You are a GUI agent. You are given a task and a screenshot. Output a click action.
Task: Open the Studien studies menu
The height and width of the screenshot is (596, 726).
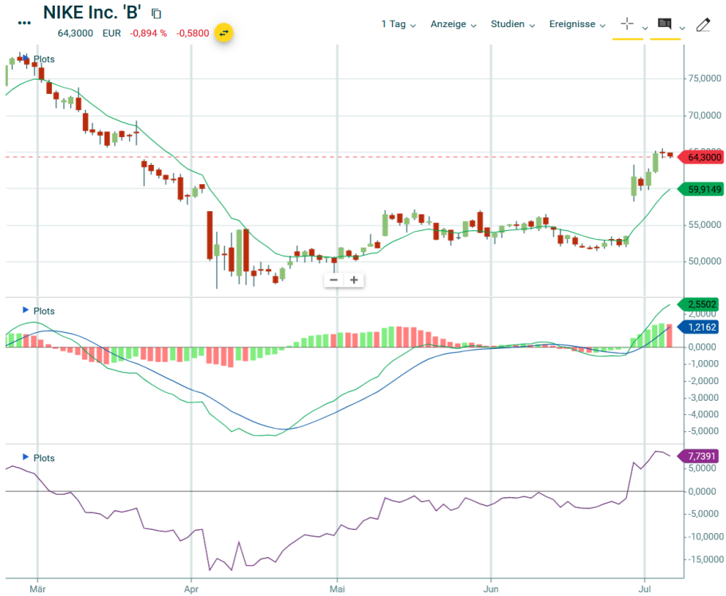point(512,24)
